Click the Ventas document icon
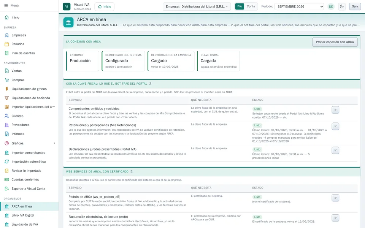Viewport: 365px width, 228px height. [x=7, y=71]
